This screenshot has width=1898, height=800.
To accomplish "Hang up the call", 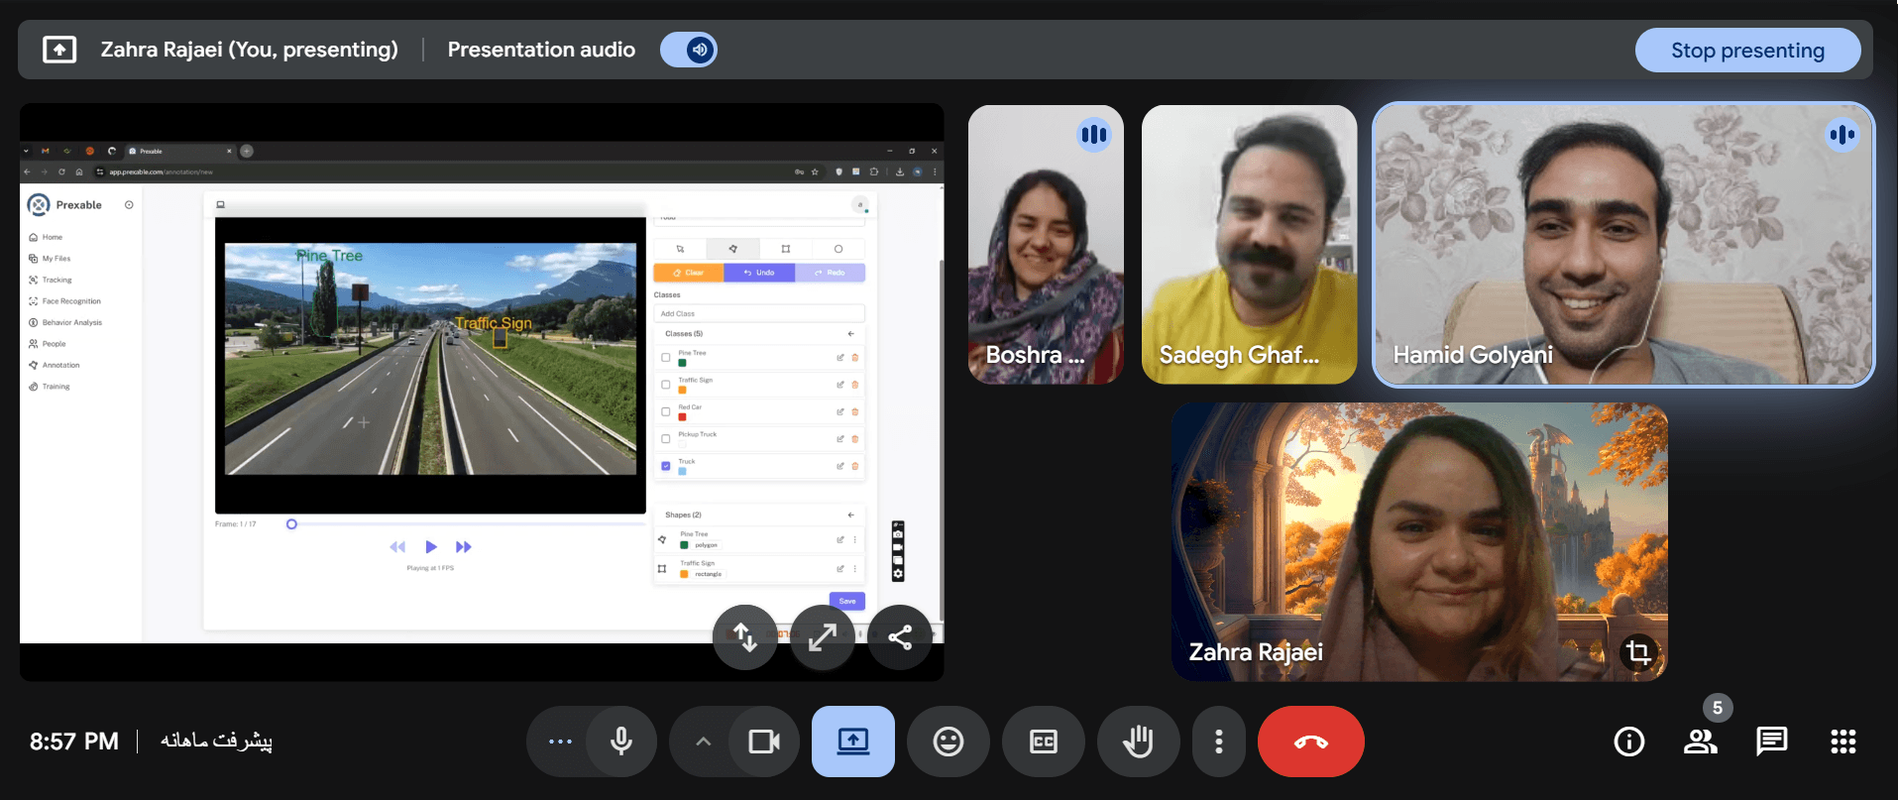I will click(x=1310, y=742).
